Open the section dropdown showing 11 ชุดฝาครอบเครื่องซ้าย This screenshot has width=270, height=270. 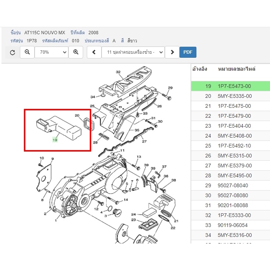pyautogui.click(x=133, y=52)
